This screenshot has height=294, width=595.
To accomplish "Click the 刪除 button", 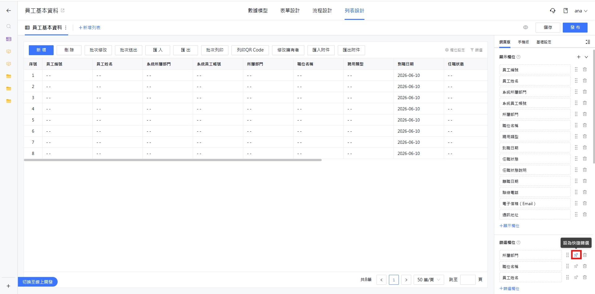I will click(69, 50).
